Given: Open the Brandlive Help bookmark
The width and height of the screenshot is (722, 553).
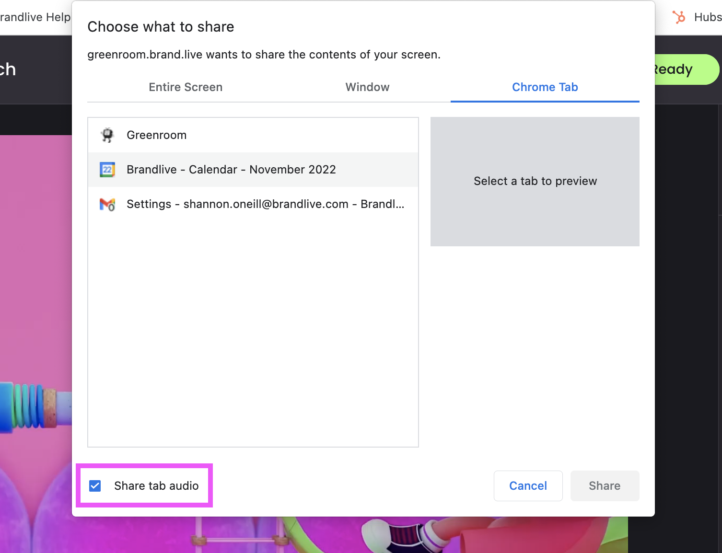Looking at the screenshot, I should tap(35, 17).
